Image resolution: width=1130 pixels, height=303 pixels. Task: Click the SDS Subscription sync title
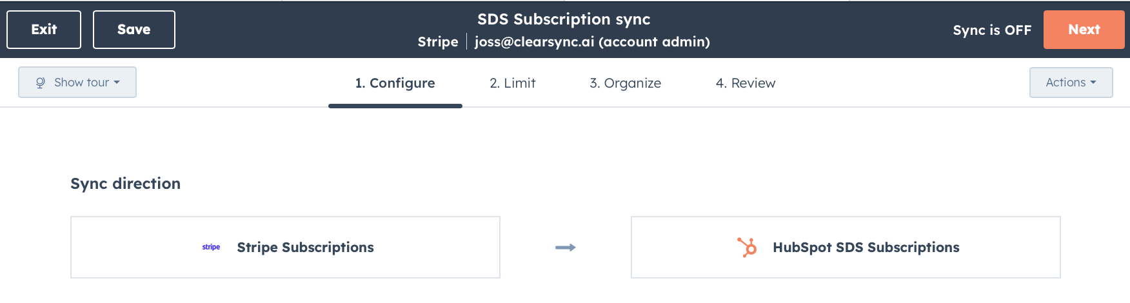564,19
